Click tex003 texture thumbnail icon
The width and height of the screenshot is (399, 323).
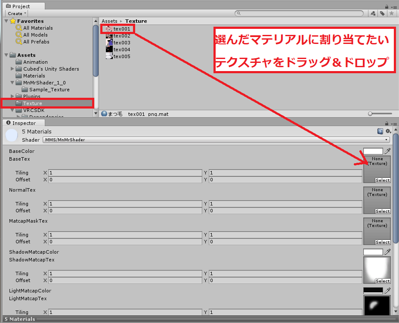point(109,43)
